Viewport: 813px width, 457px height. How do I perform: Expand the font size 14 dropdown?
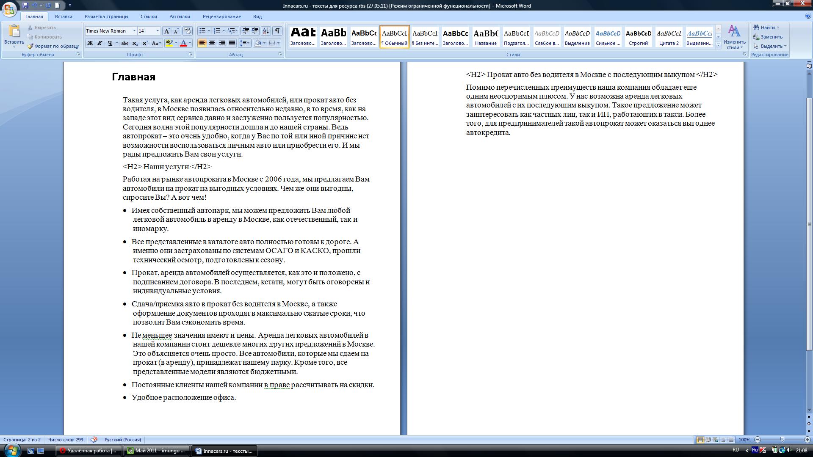point(158,31)
